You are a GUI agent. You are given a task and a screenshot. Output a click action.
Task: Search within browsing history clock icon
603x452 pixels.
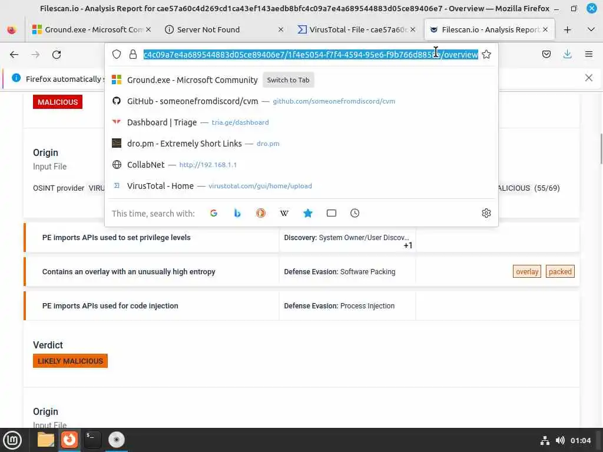coord(355,213)
